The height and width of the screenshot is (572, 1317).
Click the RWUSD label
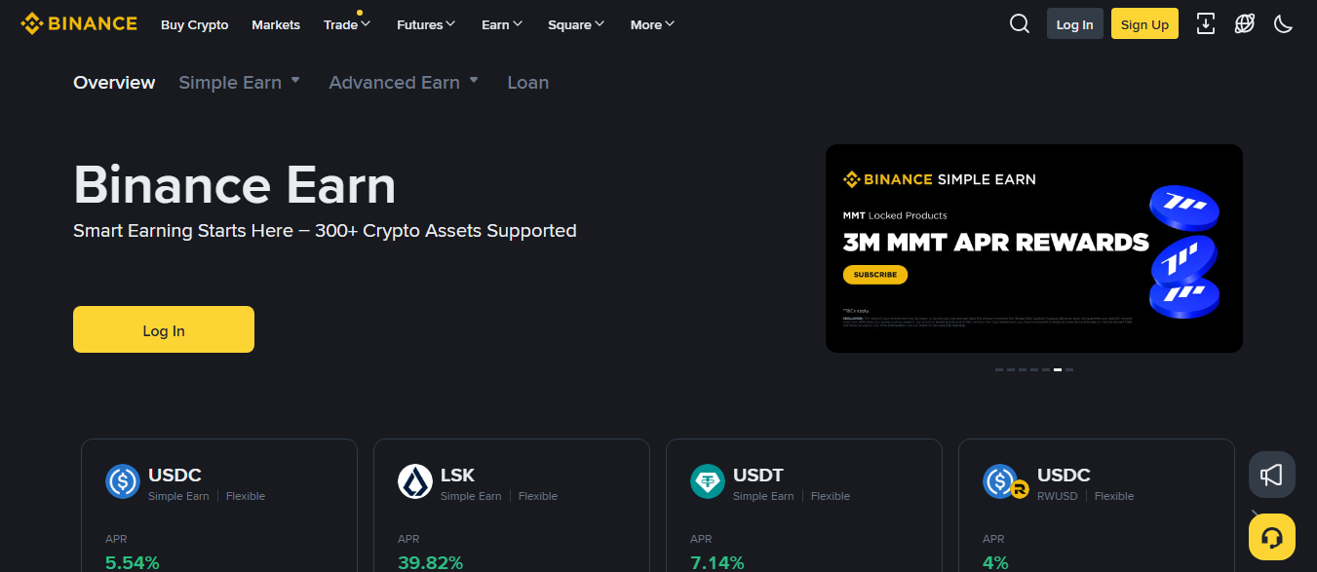(1058, 496)
